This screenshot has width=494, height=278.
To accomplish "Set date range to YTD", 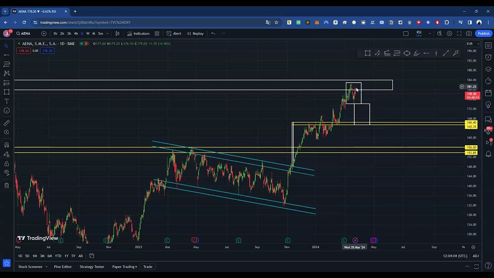I will (58, 256).
